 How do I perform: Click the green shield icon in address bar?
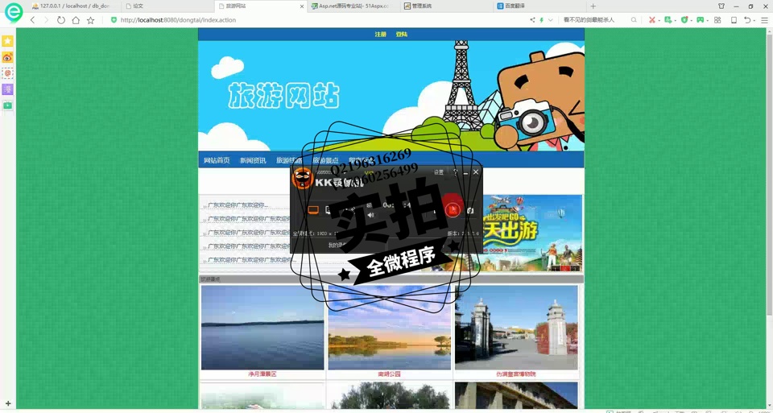click(x=114, y=20)
